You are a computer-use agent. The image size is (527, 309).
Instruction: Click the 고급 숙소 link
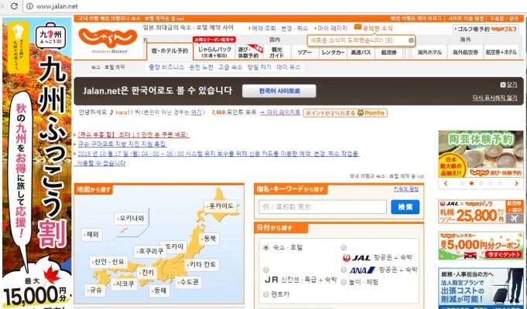[231, 67]
